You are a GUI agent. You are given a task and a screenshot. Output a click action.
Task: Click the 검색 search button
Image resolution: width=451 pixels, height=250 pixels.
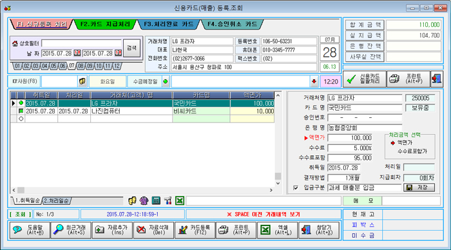point(131,48)
